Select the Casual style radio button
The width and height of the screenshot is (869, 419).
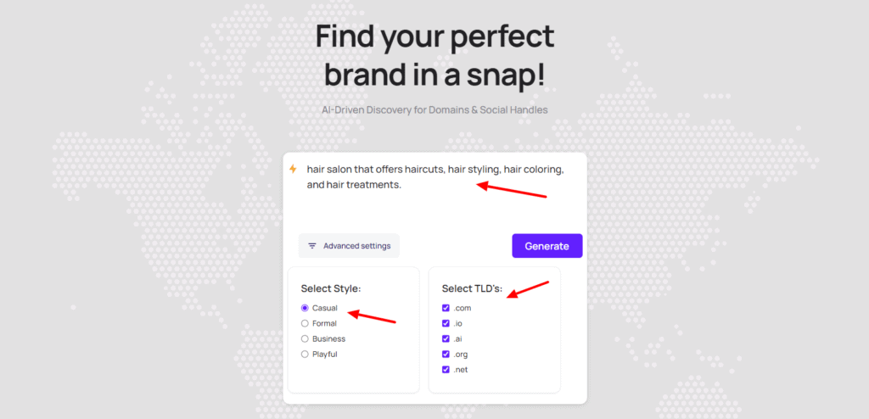click(305, 308)
